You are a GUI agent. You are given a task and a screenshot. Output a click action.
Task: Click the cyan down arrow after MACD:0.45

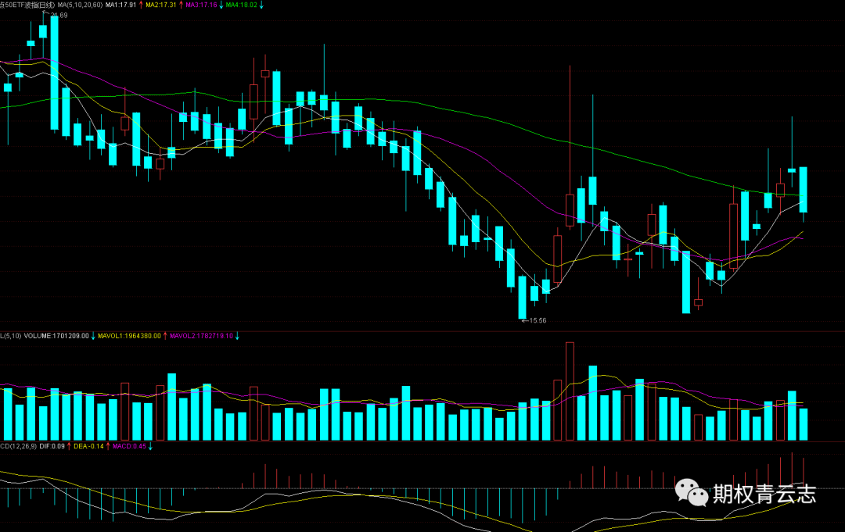click(x=150, y=447)
